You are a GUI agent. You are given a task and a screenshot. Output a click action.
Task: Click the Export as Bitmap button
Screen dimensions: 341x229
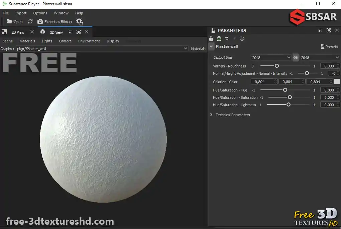tap(54, 22)
